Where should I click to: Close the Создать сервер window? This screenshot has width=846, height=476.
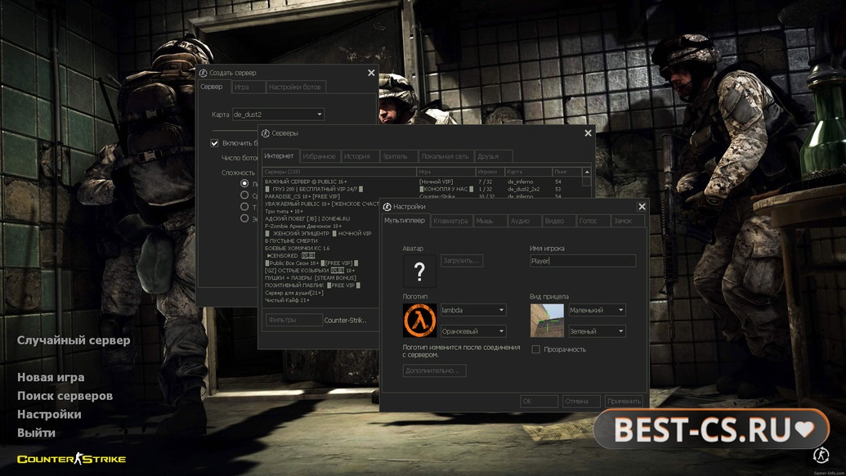click(x=371, y=73)
